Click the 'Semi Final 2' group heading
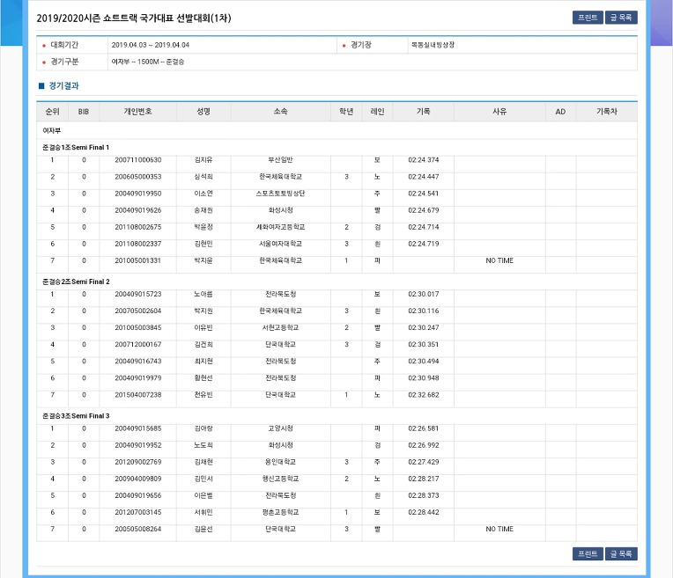The height and width of the screenshot is (578, 673). (76, 282)
